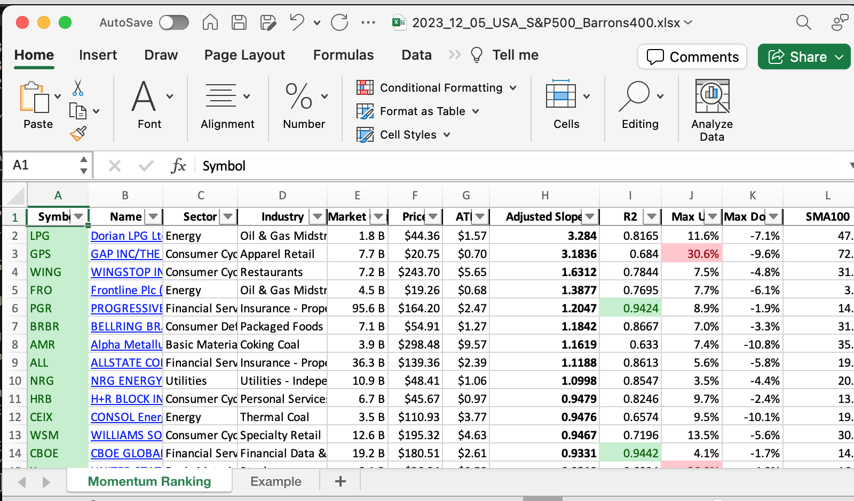Toggle the AutoSave switch
Image resolution: width=854 pixels, height=501 pixels.
[x=174, y=22]
